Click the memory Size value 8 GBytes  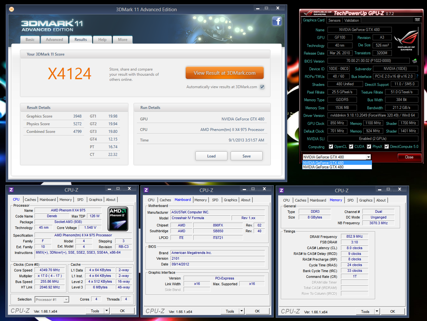coord(315,217)
